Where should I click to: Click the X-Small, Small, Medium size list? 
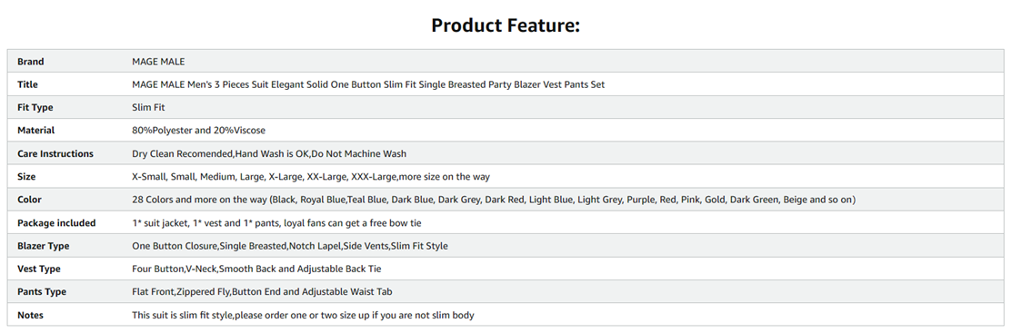(311, 177)
